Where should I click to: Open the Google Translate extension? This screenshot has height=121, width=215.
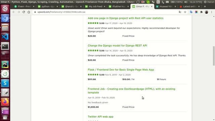coord(191,12)
